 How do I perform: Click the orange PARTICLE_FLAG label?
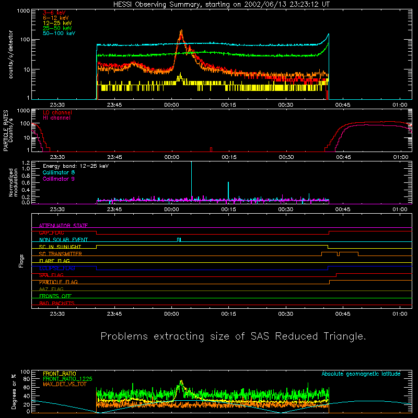[59, 282]
